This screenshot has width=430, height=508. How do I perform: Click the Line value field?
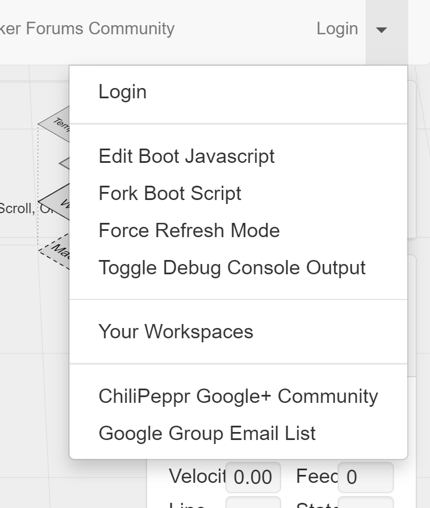tap(253, 502)
